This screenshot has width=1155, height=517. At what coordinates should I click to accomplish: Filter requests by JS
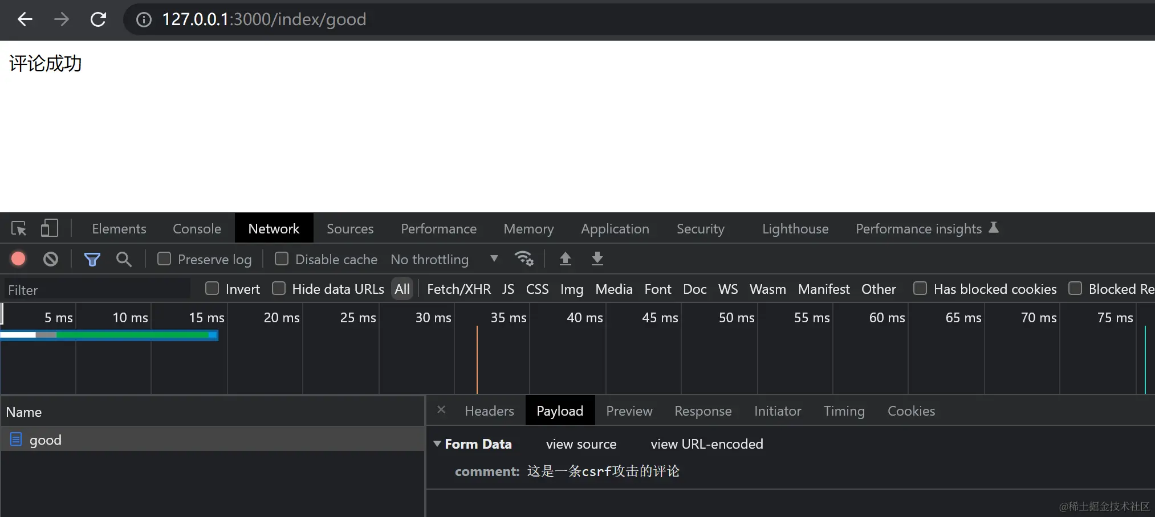pos(508,289)
